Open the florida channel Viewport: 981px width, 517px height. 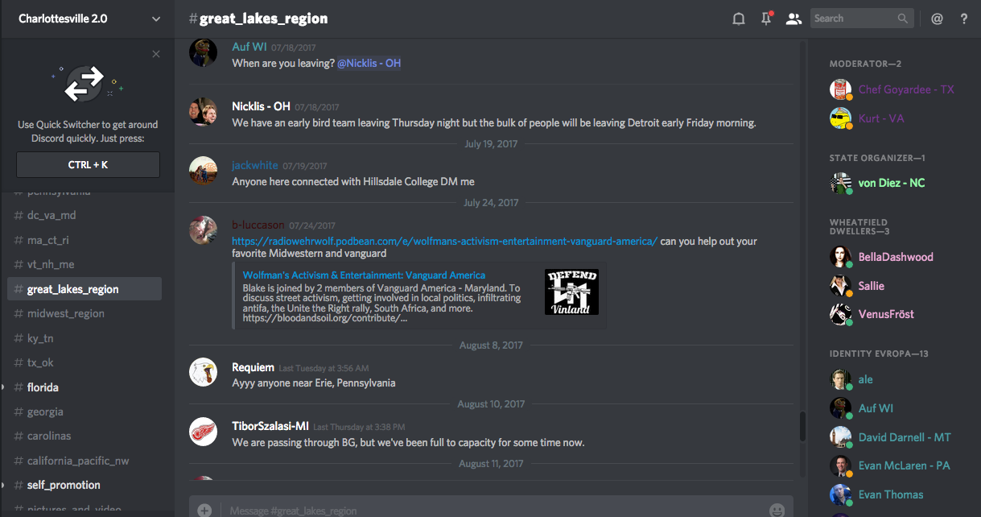tap(43, 387)
